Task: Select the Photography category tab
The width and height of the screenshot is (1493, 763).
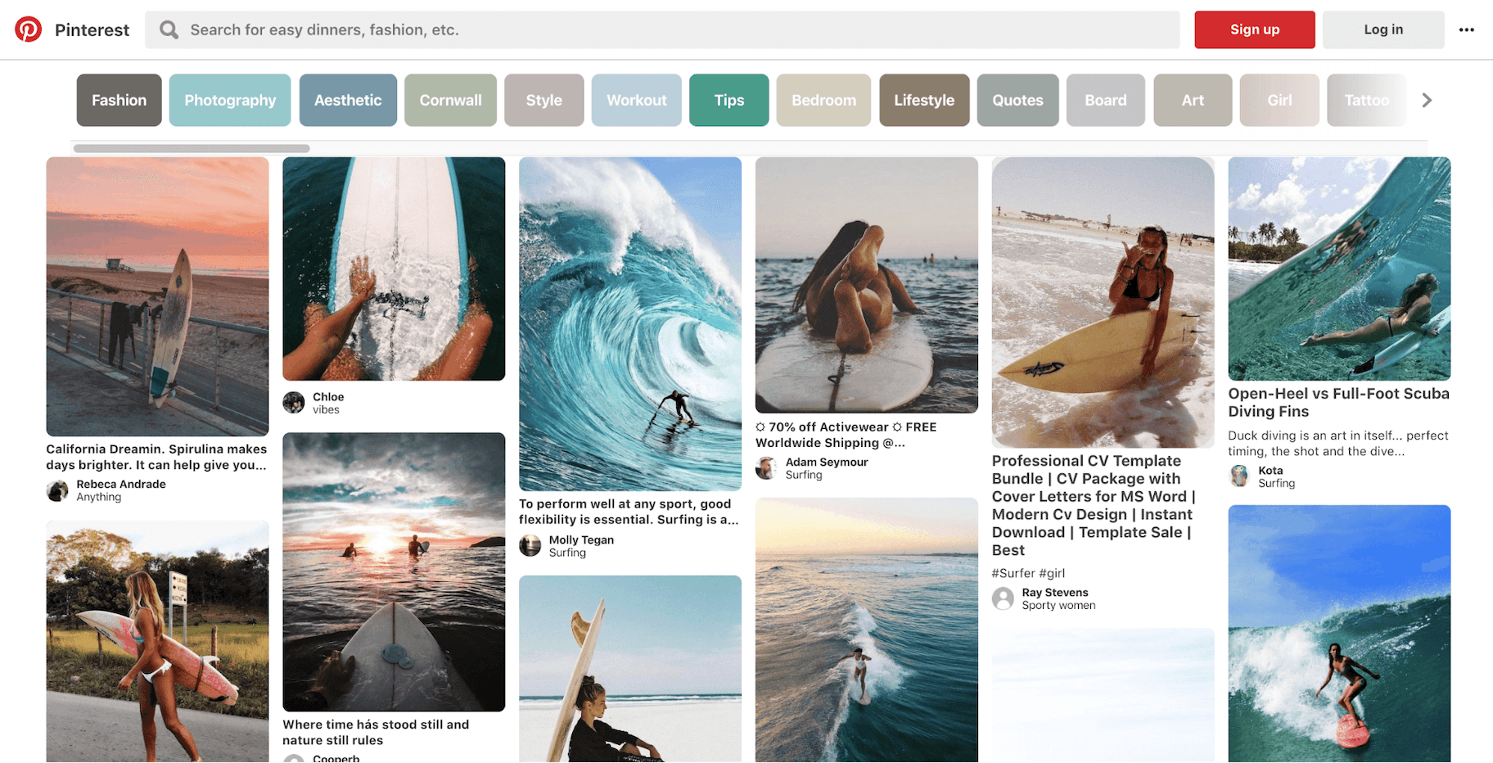Action: pyautogui.click(x=230, y=100)
